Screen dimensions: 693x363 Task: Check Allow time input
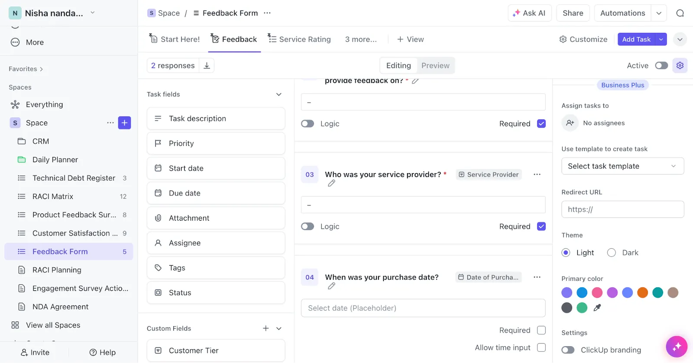tap(541, 347)
